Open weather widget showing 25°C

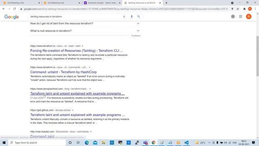click(200, 142)
